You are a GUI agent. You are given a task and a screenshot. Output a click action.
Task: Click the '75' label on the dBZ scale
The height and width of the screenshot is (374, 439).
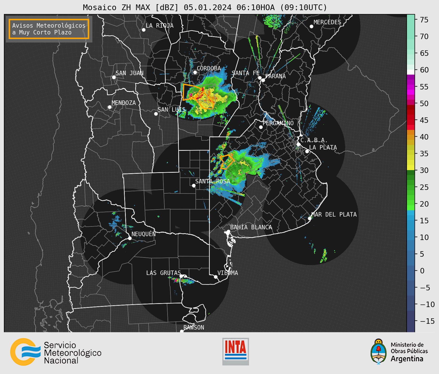coord(424,20)
